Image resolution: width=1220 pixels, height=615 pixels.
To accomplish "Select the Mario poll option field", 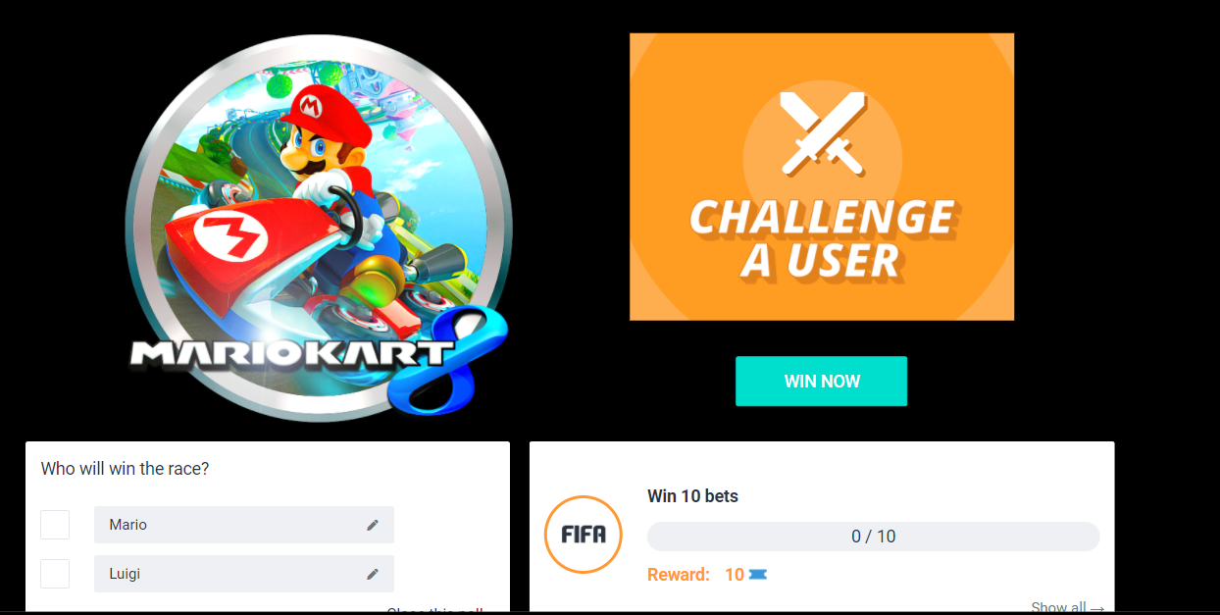I will click(244, 525).
